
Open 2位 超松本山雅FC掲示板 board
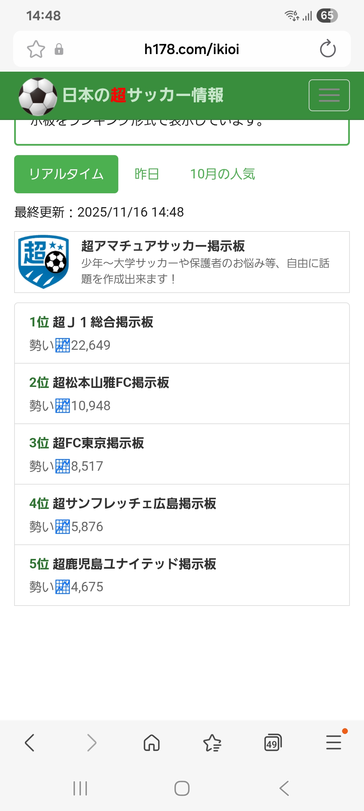coord(99,383)
